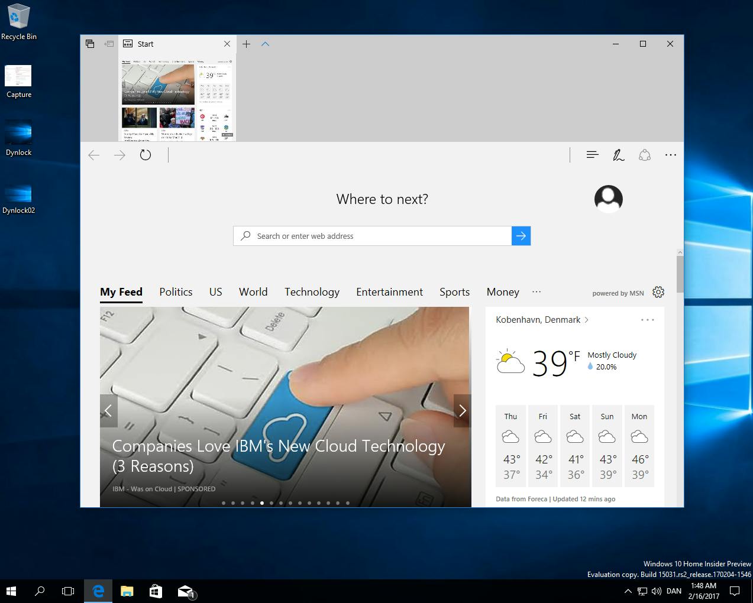
Task: Expand Kobenhavn, Denmark location
Action: [542, 320]
